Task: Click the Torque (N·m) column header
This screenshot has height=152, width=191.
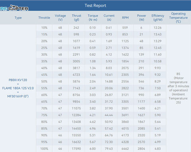Action: click(93, 18)
